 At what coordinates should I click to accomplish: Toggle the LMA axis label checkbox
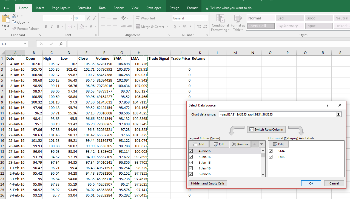pos(271,157)
